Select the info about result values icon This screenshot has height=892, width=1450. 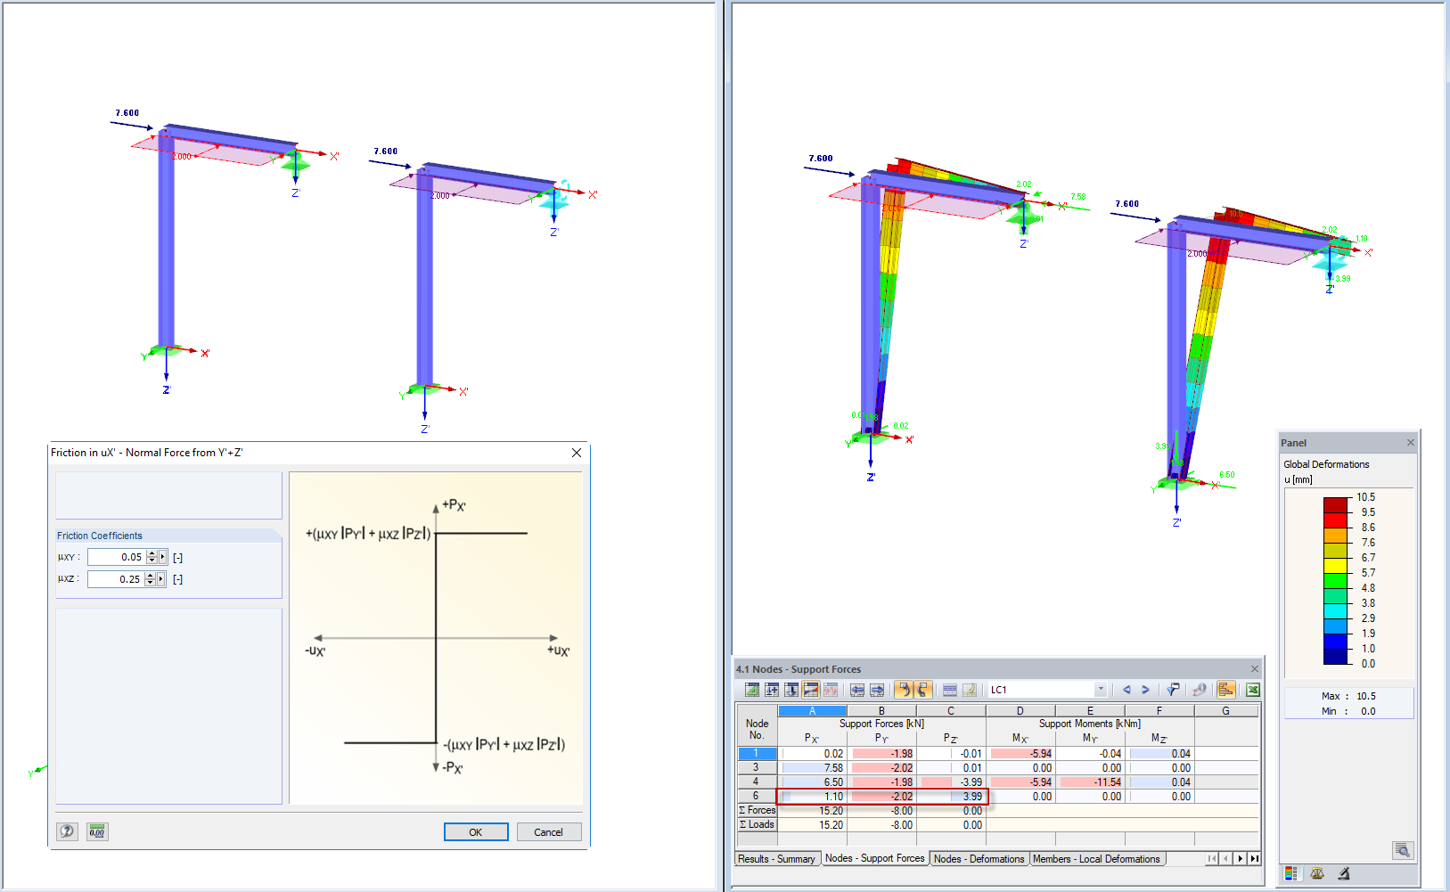pos(1200,690)
